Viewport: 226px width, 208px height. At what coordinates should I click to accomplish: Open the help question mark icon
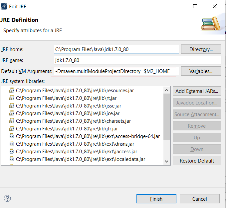[7, 198]
